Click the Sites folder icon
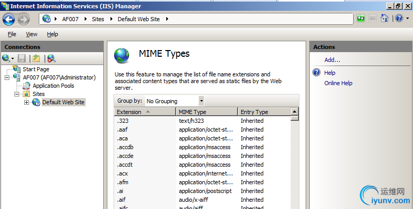Screen dimensions: 413x209 pos(26,94)
